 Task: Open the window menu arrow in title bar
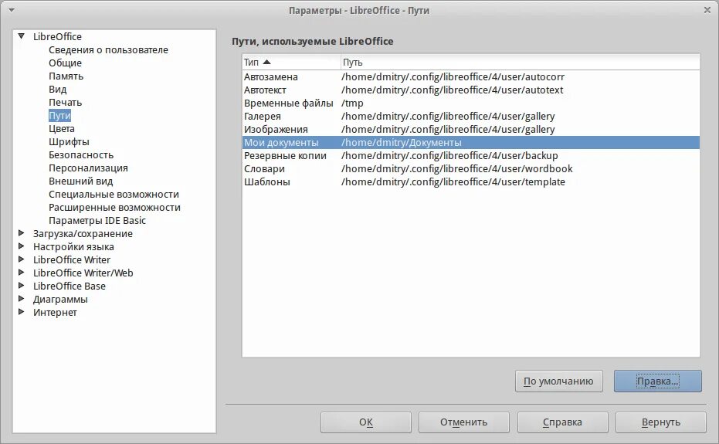(x=12, y=10)
